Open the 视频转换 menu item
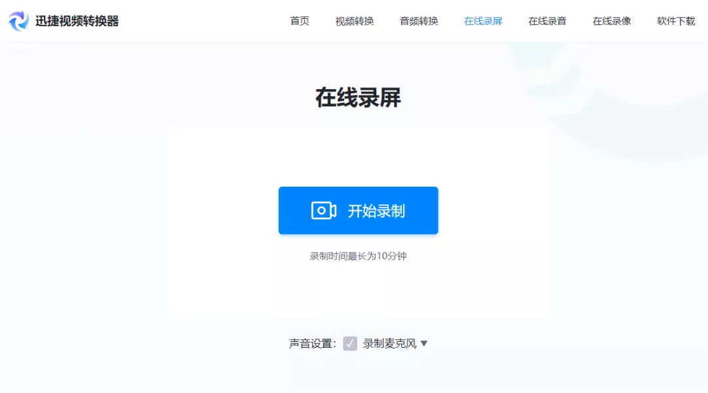 coord(355,21)
